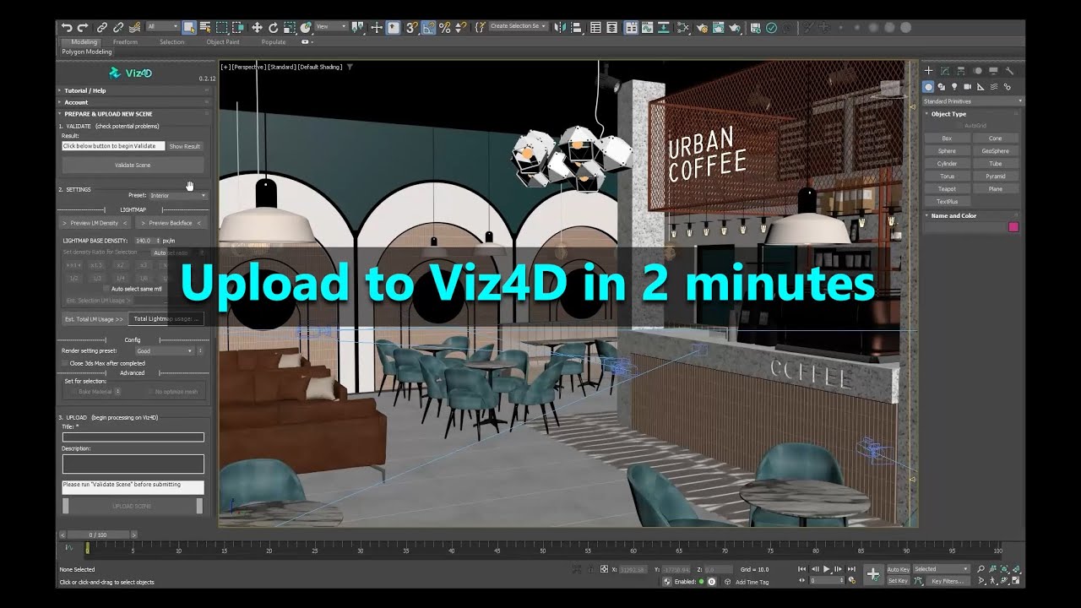Enable the Auto select same mtl checkbox
1081x608 pixels.
point(106,289)
